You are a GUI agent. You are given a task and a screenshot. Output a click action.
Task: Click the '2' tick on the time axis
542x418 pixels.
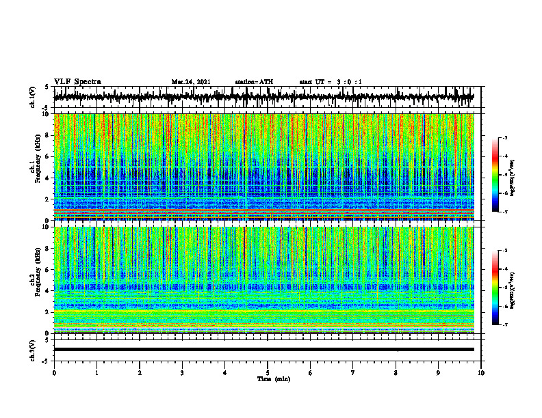[x=140, y=373]
